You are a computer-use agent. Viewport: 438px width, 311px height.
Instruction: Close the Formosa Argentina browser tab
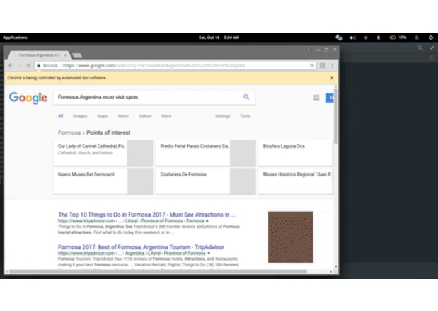click(66, 55)
